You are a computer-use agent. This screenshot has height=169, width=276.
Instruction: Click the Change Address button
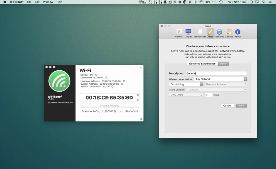point(110,105)
